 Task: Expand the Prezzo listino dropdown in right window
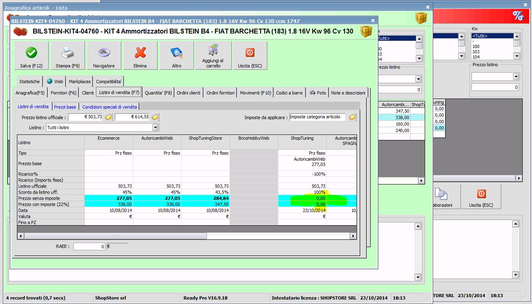pyautogui.click(x=515, y=76)
